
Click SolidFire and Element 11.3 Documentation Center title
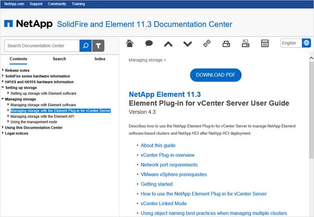[145, 24]
